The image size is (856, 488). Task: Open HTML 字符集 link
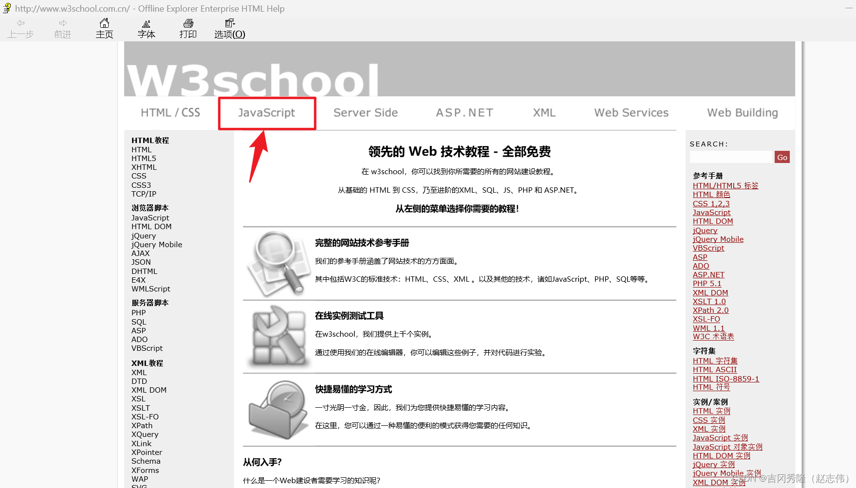coord(715,361)
